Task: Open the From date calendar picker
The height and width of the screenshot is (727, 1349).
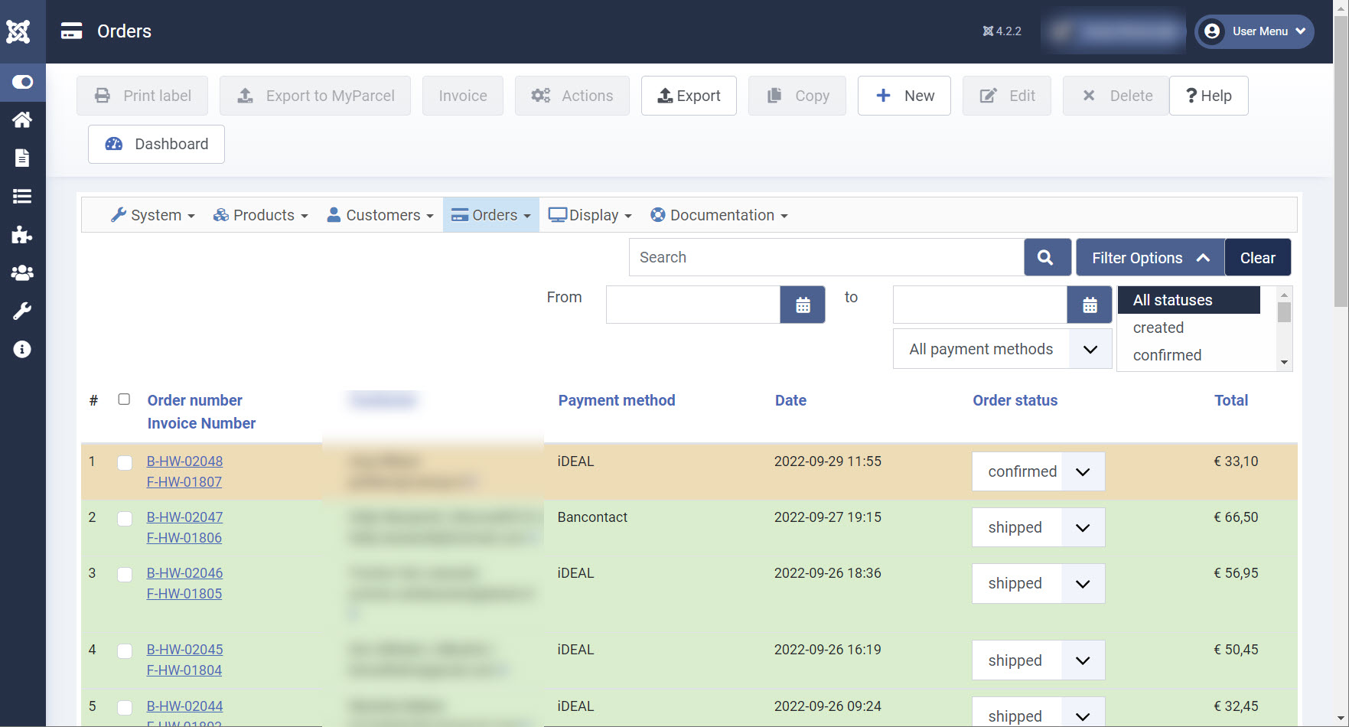Action: (803, 305)
